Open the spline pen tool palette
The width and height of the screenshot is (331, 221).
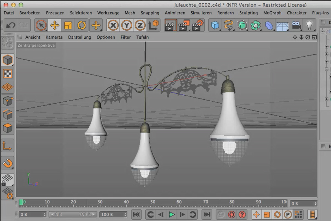tap(228, 25)
